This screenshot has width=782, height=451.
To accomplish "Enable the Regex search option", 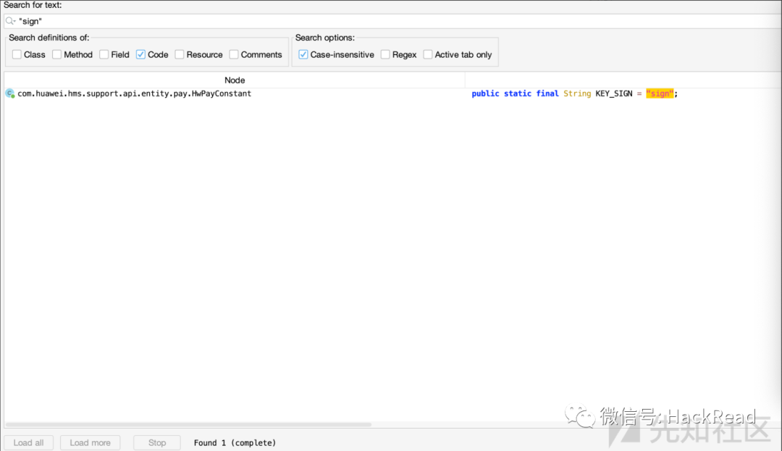I will [385, 54].
